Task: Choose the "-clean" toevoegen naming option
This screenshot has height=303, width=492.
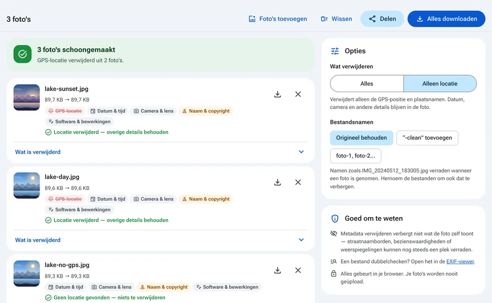Action: [427, 138]
